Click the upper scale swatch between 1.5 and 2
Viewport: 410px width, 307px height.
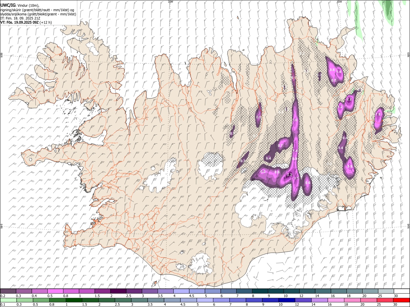click(102, 291)
